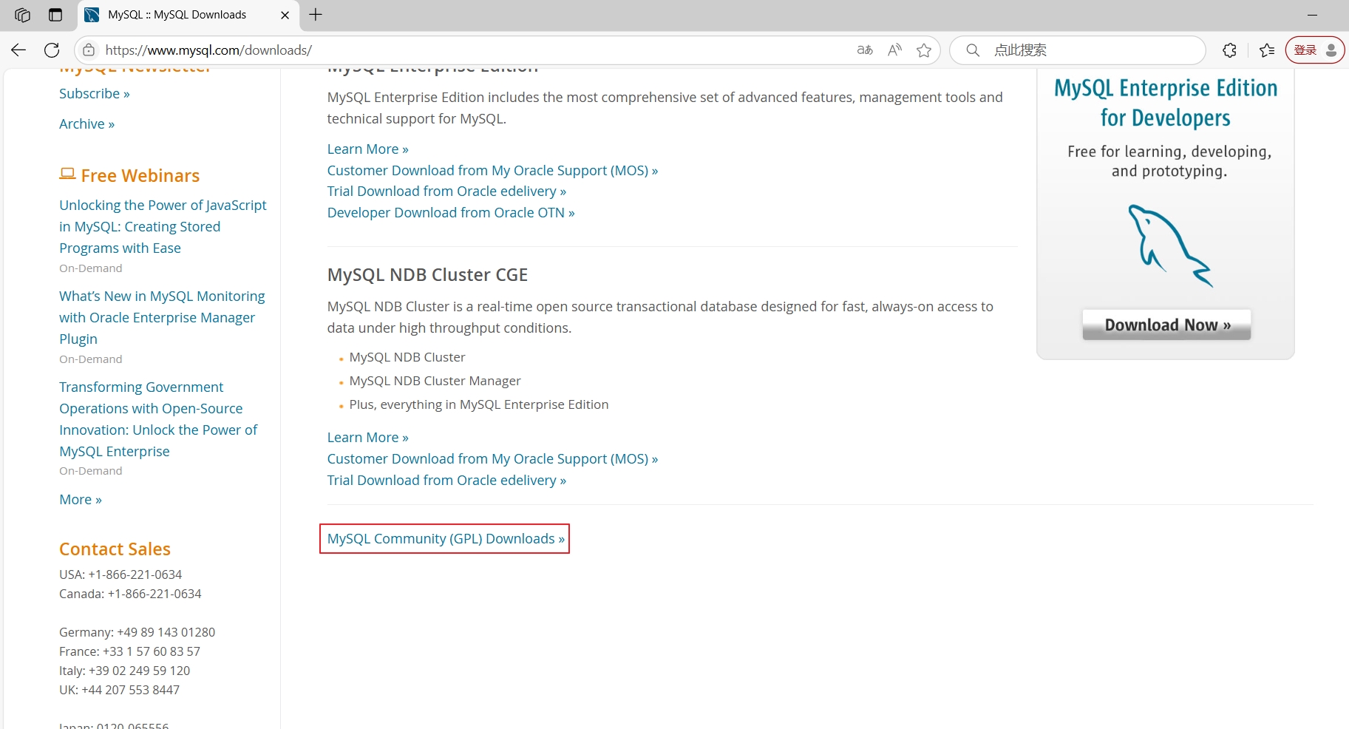The image size is (1349, 729).
Task: Open Enterprise Trial Download from edelivery
Action: tap(446, 191)
